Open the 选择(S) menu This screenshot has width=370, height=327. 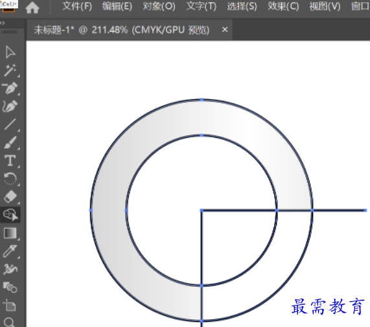[x=242, y=6]
